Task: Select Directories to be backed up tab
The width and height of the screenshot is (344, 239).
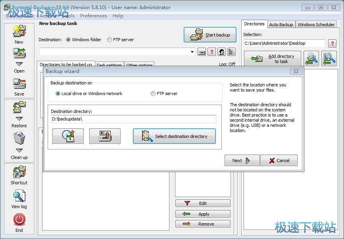Action: (x=66, y=64)
